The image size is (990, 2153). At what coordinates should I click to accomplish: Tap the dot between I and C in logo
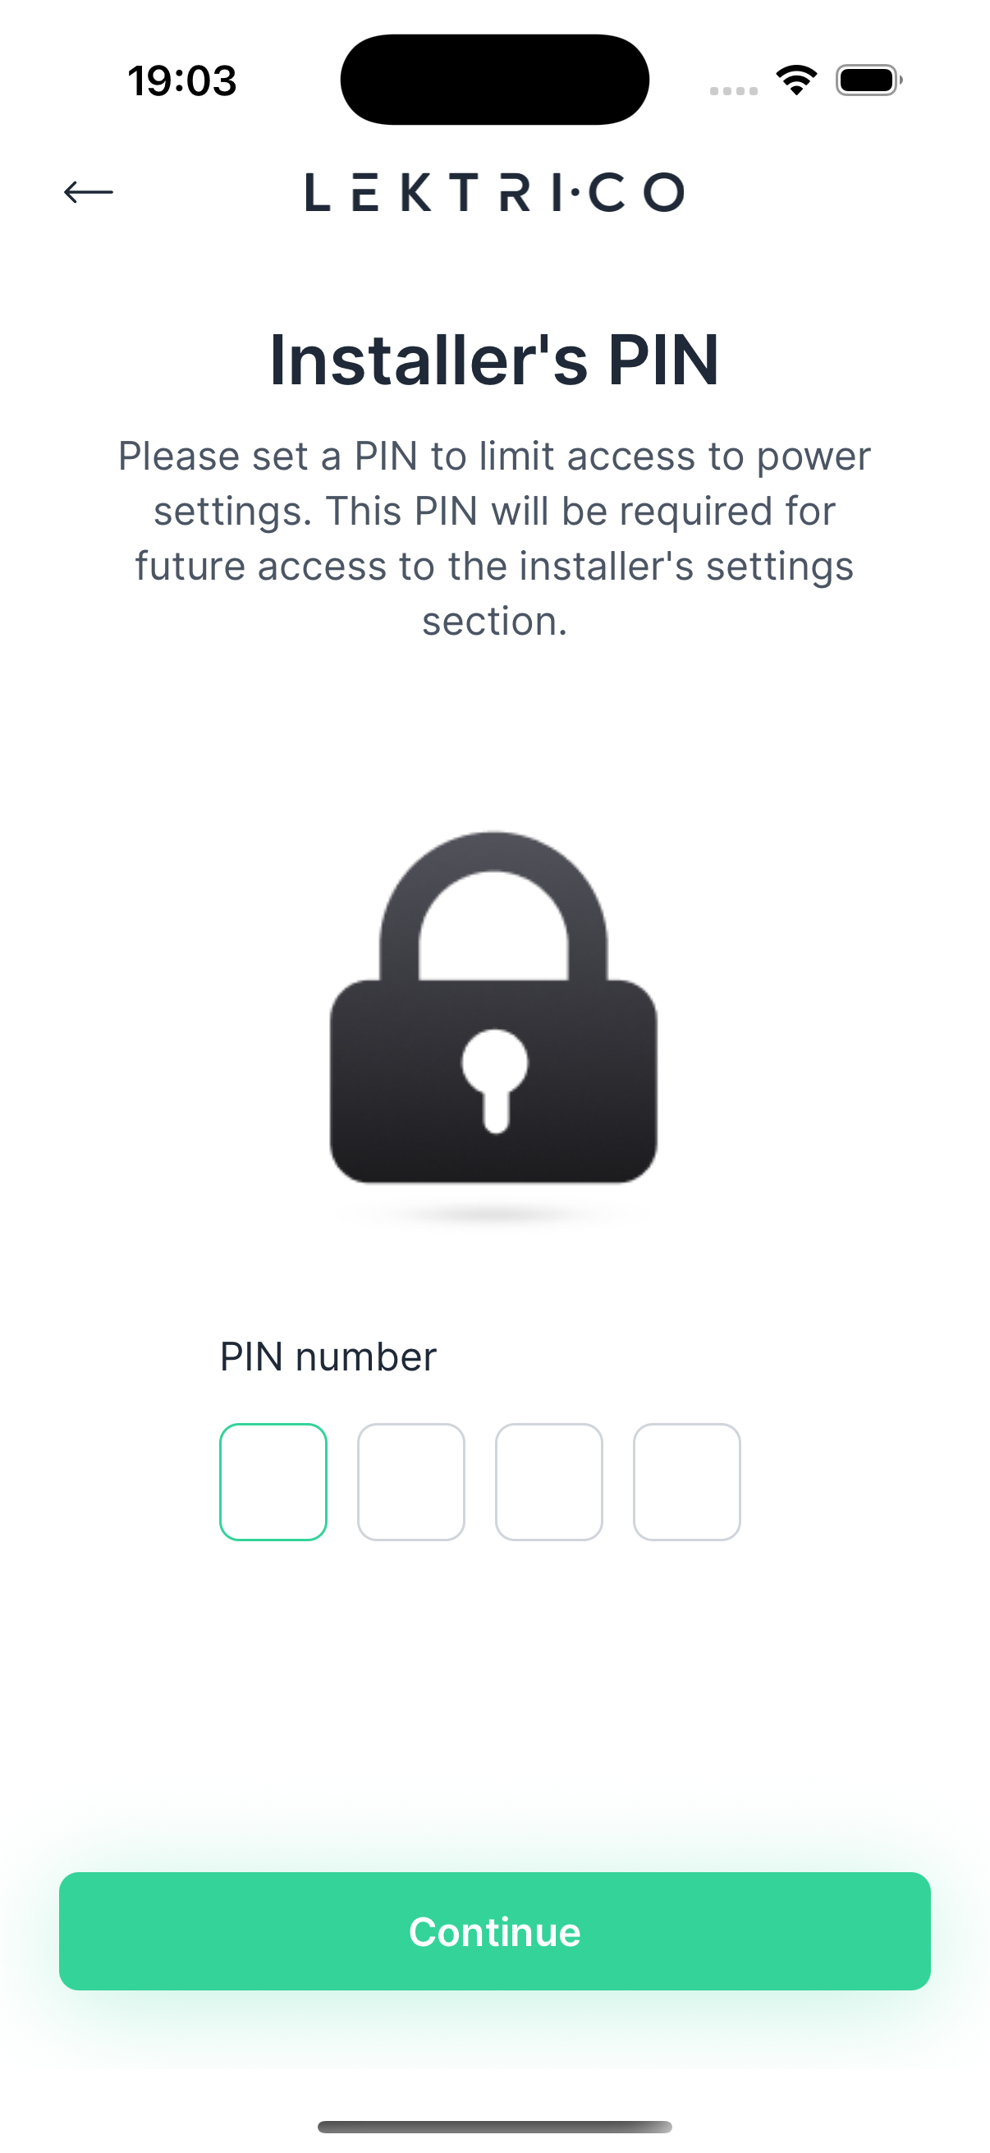click(x=575, y=193)
